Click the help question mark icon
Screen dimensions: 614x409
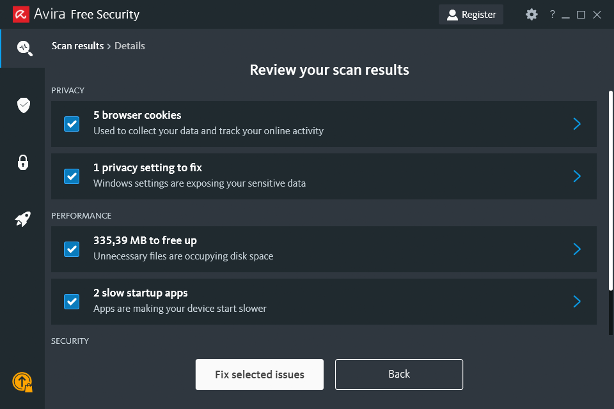pyautogui.click(x=552, y=14)
